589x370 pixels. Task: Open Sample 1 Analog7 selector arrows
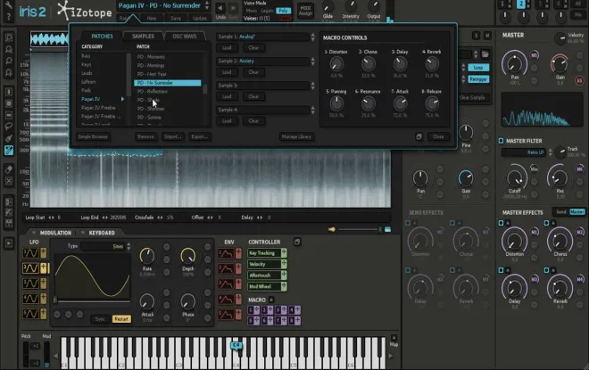pos(312,37)
